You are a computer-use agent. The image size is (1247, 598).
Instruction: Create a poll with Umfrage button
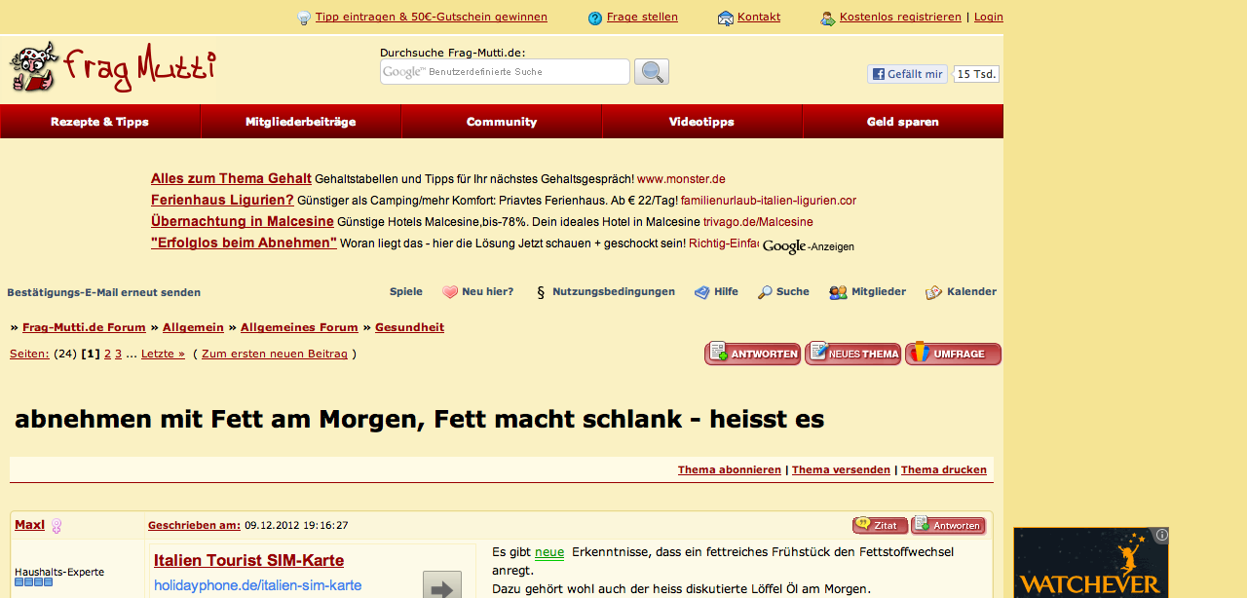click(953, 354)
